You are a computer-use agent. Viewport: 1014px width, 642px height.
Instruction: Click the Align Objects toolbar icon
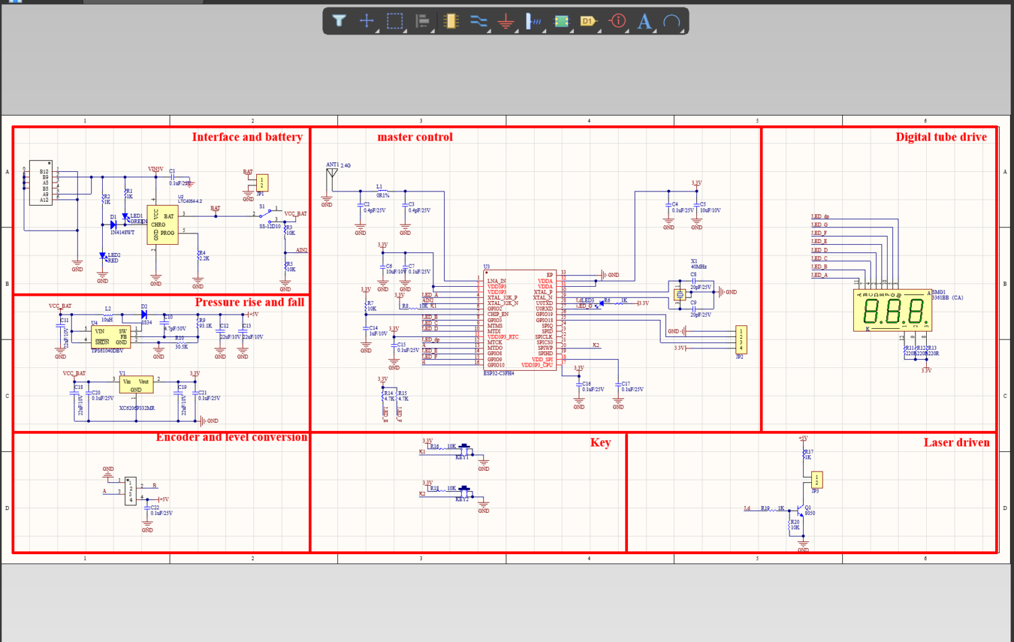click(422, 21)
